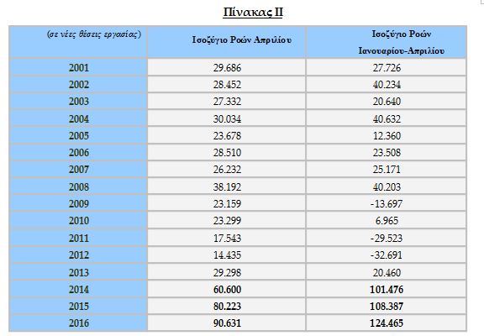
Task: Select year cell 2016
Action: coord(79,323)
